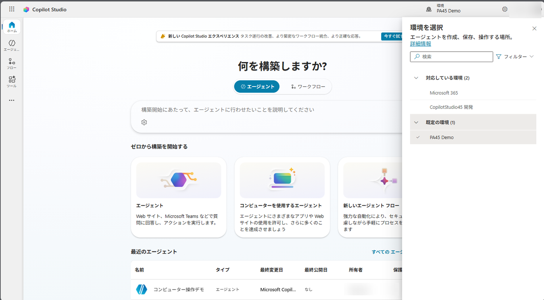Click the environment icon beside PA45 Demo
Screen dimensions: 544x300
pyautogui.click(x=429, y=9)
